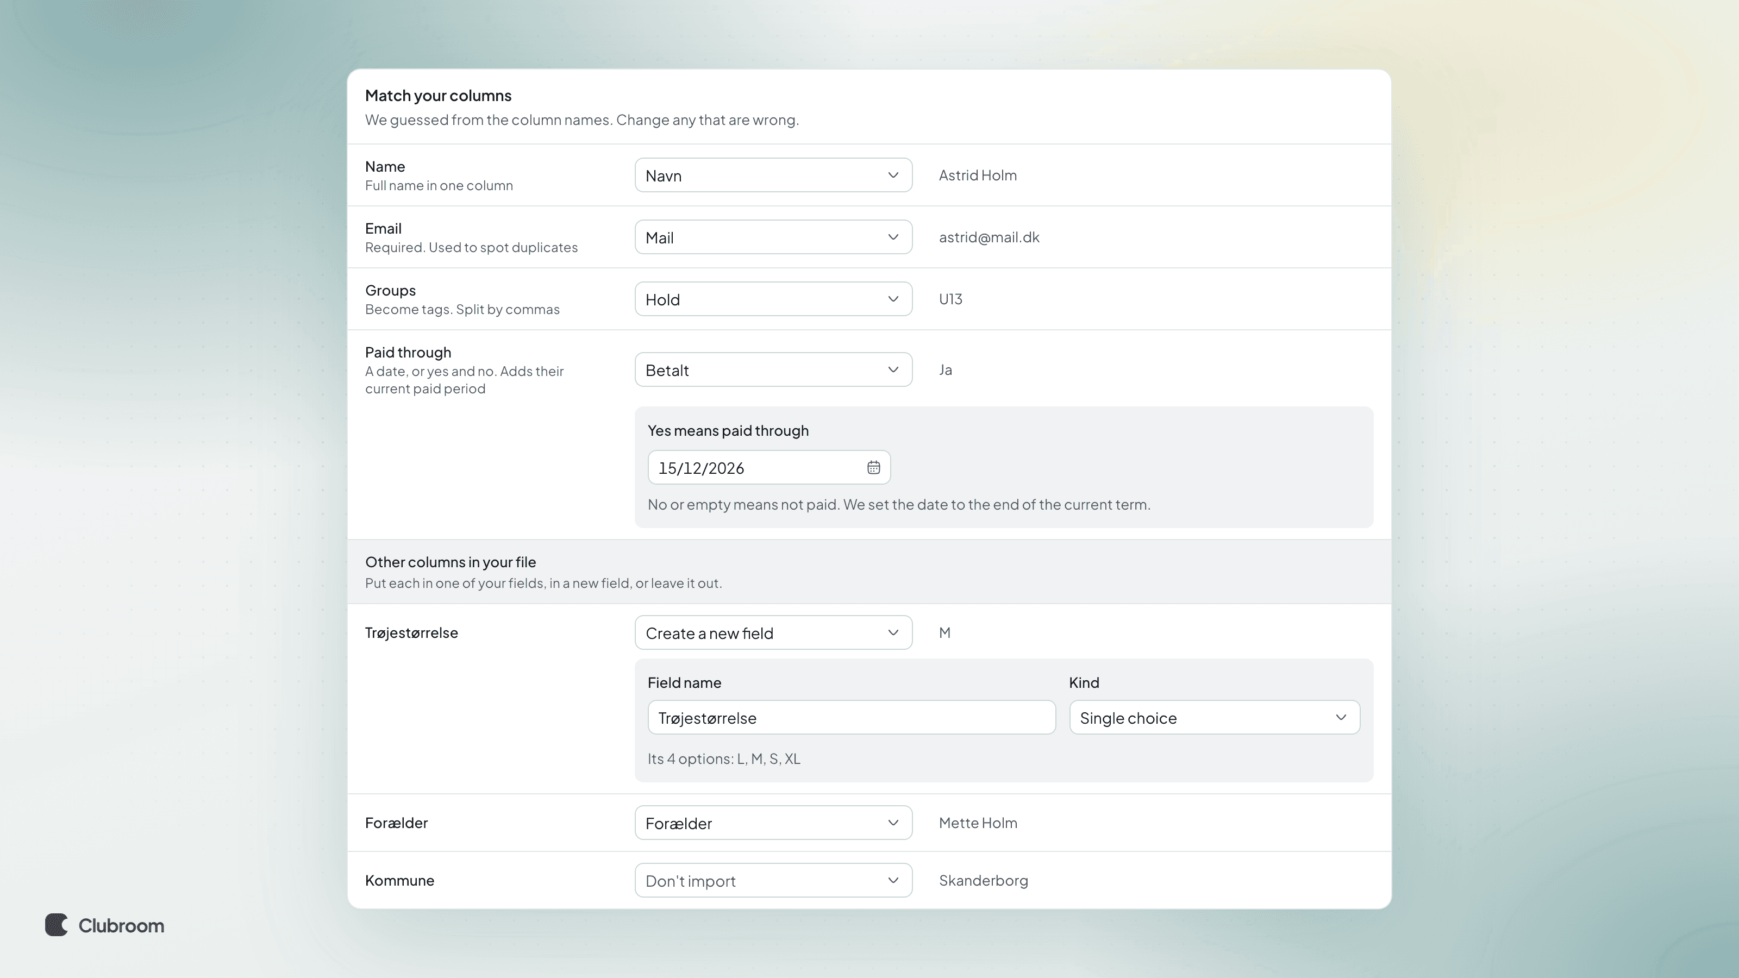
Task: Click the sample value Mette Holm
Action: [978, 823]
